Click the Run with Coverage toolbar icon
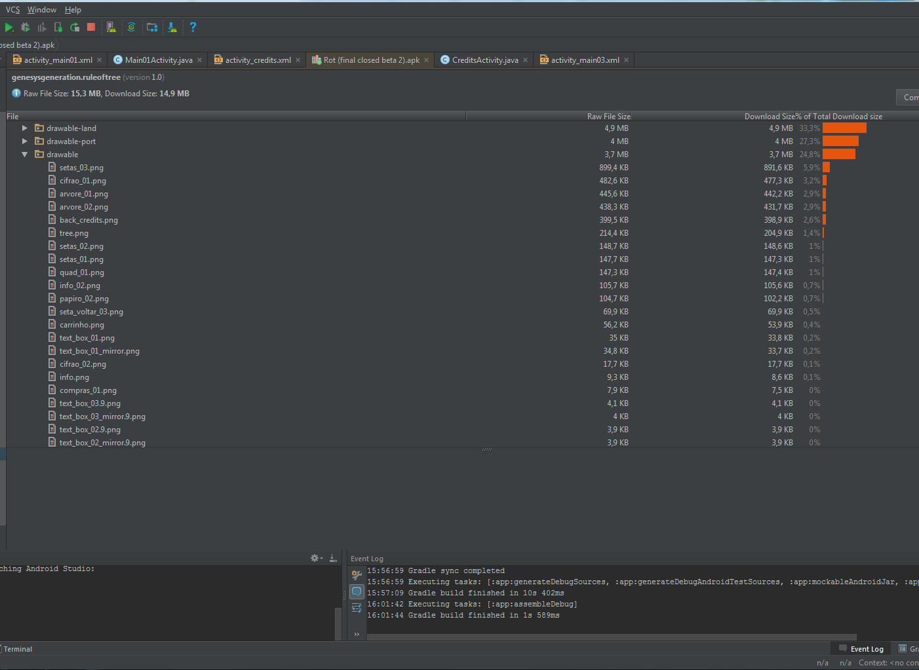The width and height of the screenshot is (919, 670). click(42, 27)
